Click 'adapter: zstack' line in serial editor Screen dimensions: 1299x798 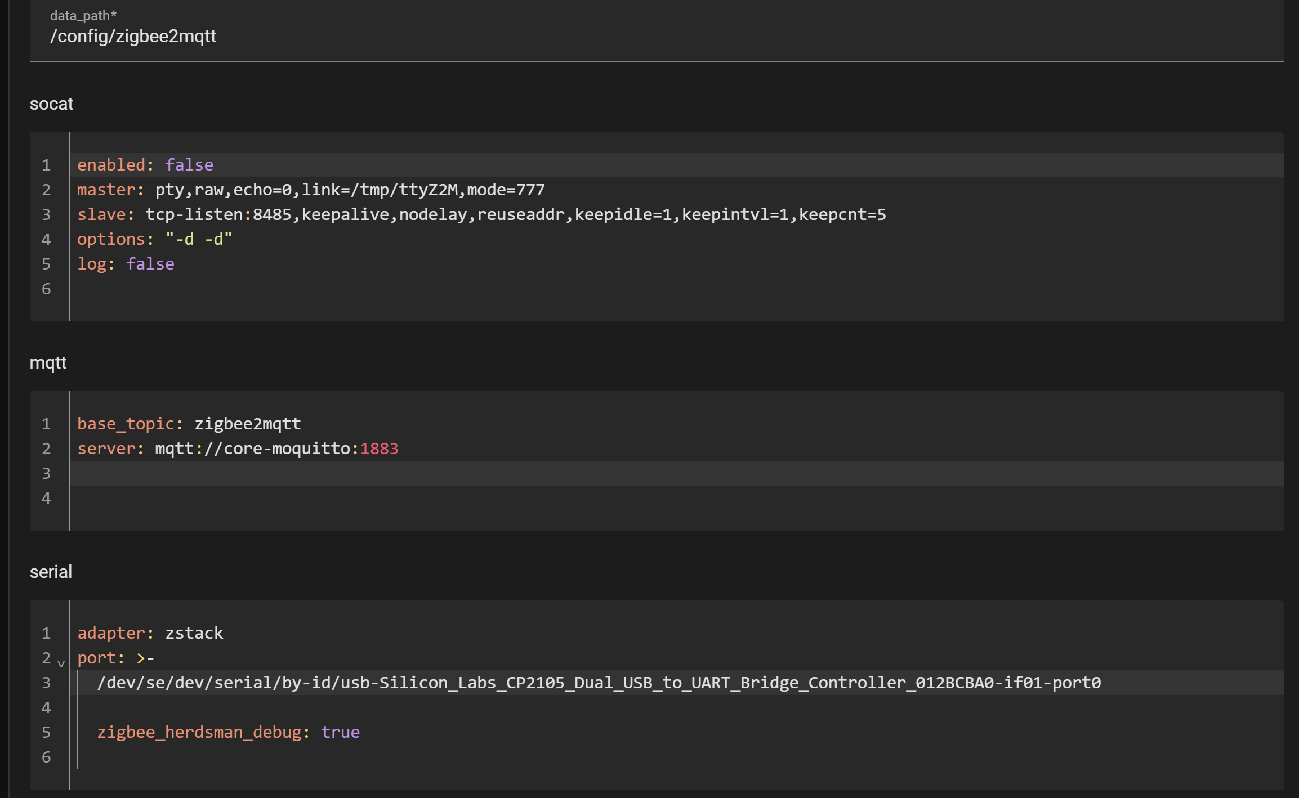click(150, 633)
